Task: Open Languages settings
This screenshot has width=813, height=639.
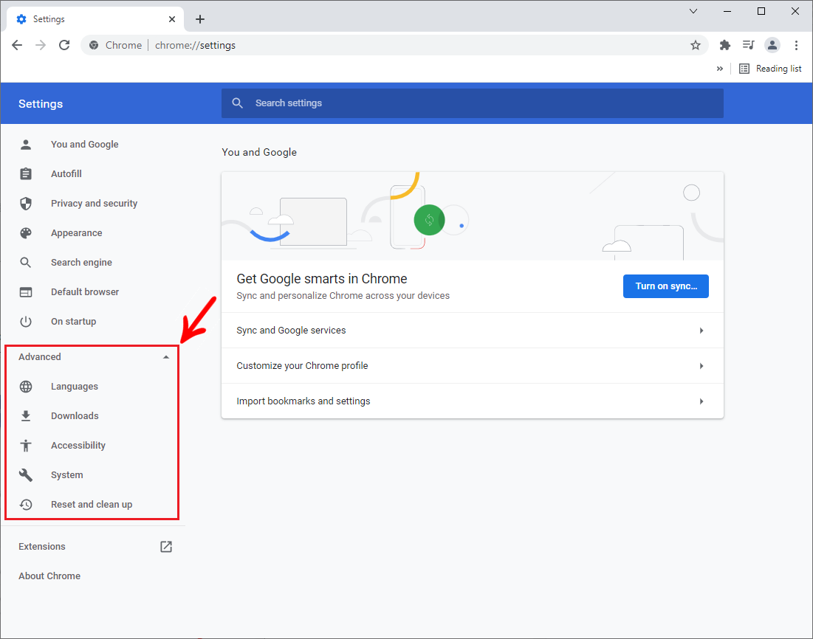Action: point(74,386)
